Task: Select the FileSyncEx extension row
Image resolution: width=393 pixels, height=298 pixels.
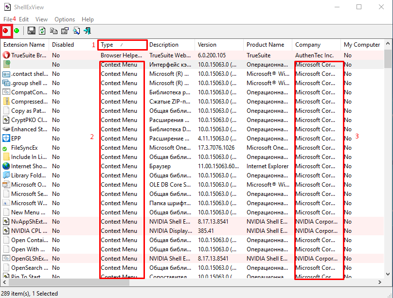Action: (24, 148)
